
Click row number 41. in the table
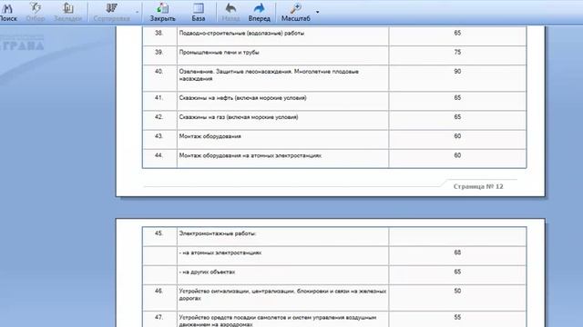click(x=159, y=97)
